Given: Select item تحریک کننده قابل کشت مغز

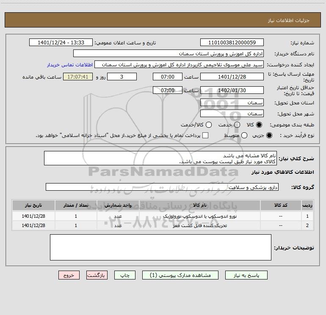Looking at the screenshot, I should click(x=200, y=225).
